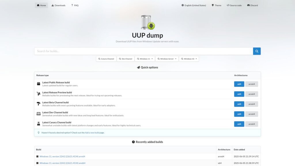Click the 'Architectures' column header
The image size is (295, 166).
click(241, 75)
